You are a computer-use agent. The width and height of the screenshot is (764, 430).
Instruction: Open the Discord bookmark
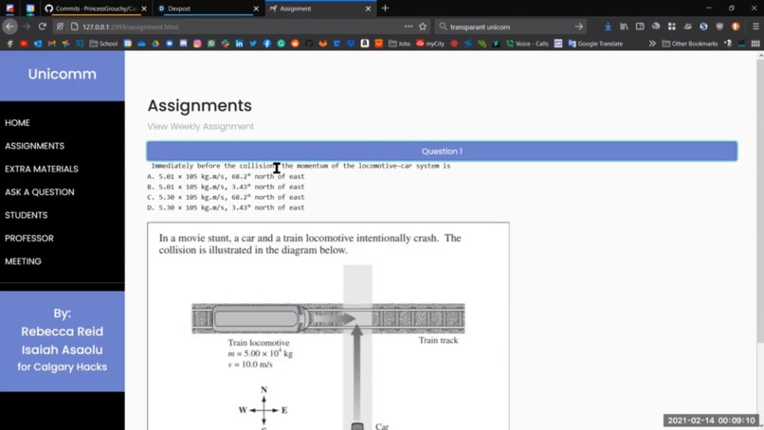pos(183,44)
